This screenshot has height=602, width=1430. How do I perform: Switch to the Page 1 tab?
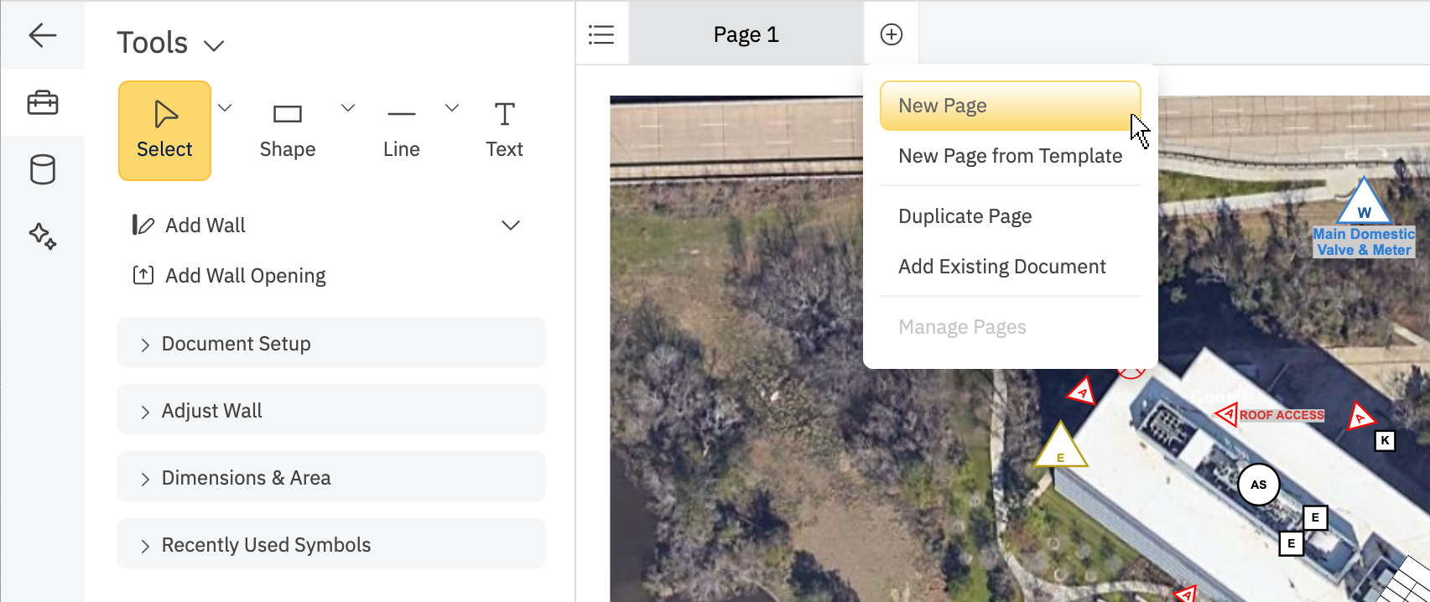746,34
